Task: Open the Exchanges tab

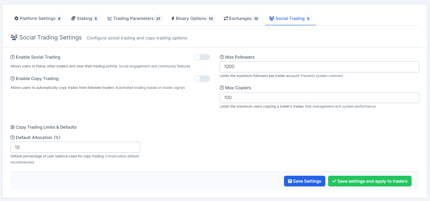Action: (241, 18)
